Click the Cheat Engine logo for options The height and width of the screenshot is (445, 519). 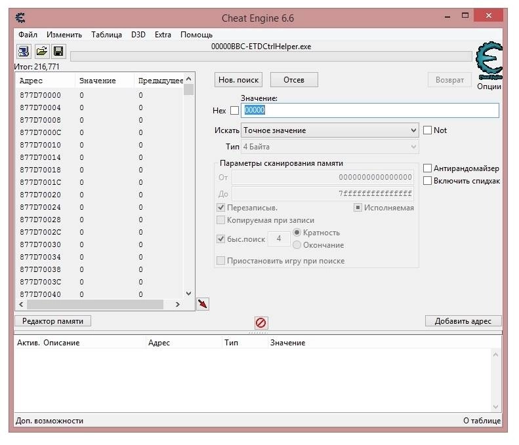pos(489,60)
